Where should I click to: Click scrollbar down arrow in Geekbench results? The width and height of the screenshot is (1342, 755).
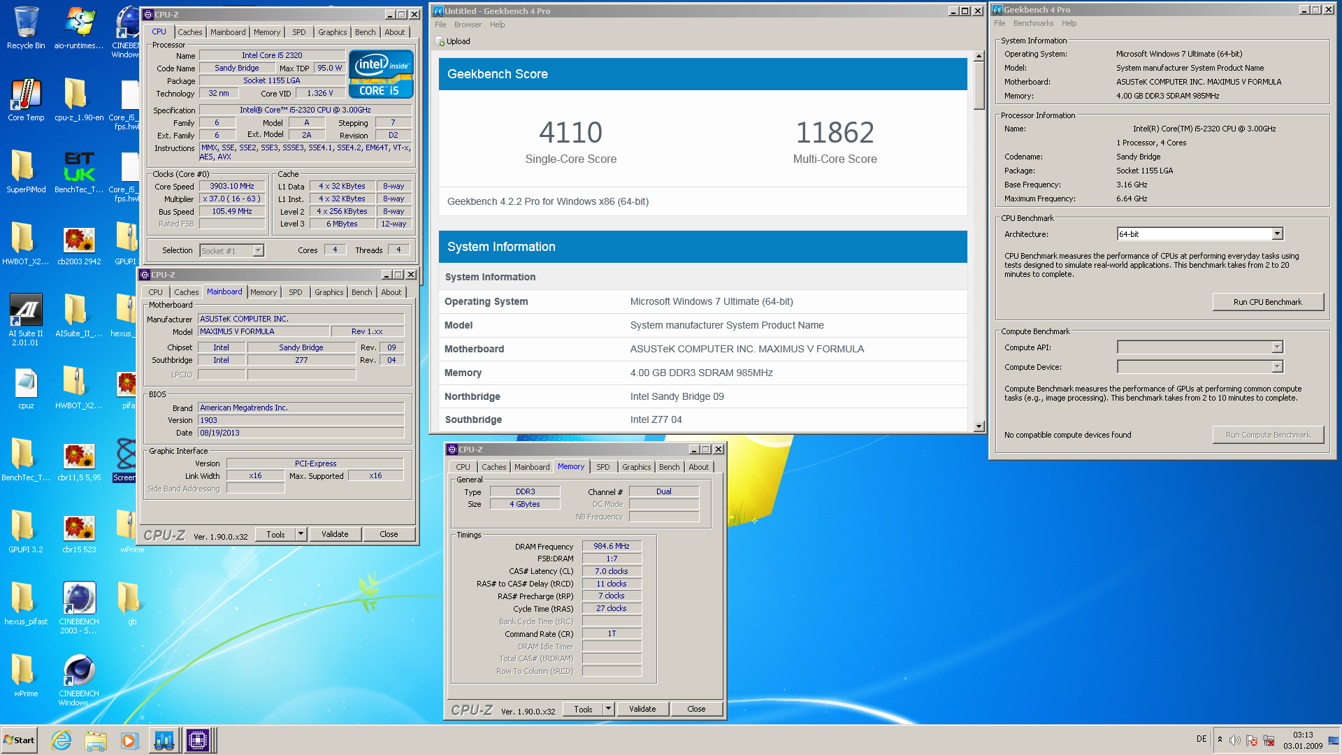click(x=979, y=426)
